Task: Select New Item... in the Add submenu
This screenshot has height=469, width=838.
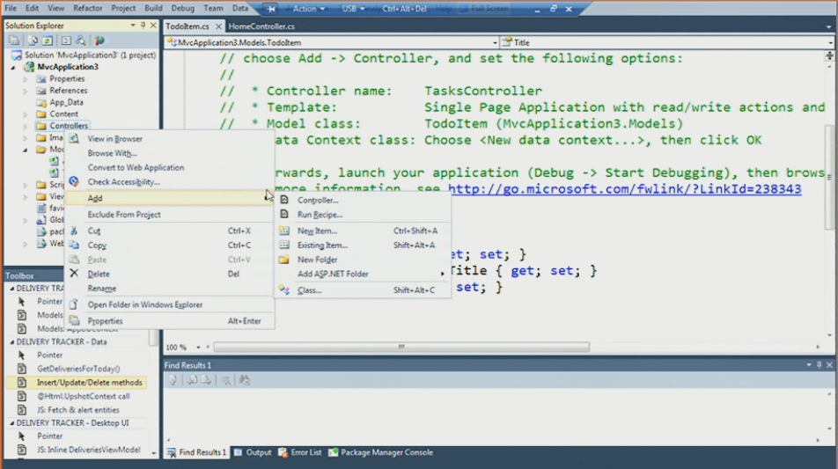Action: [317, 231]
